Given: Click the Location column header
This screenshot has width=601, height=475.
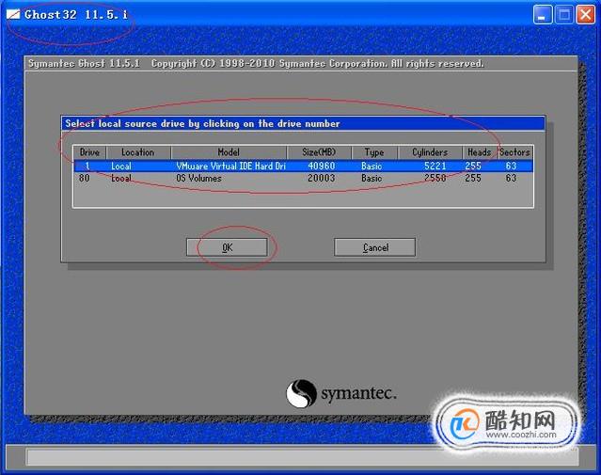Looking at the screenshot, I should tap(138, 152).
